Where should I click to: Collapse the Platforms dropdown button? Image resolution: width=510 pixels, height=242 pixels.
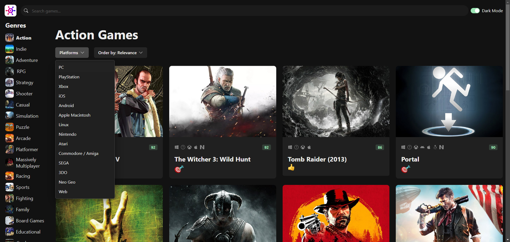tap(72, 53)
